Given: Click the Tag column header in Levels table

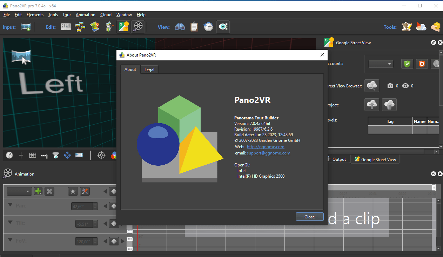Looking at the screenshot, I should 390,121.
